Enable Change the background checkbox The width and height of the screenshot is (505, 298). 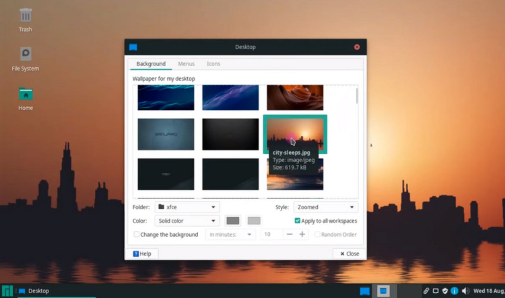136,235
